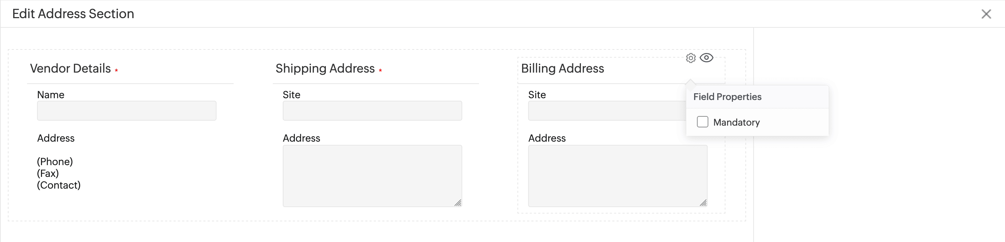The image size is (1005, 242).
Task: Click the Edit Address Section title
Action: [x=73, y=14]
